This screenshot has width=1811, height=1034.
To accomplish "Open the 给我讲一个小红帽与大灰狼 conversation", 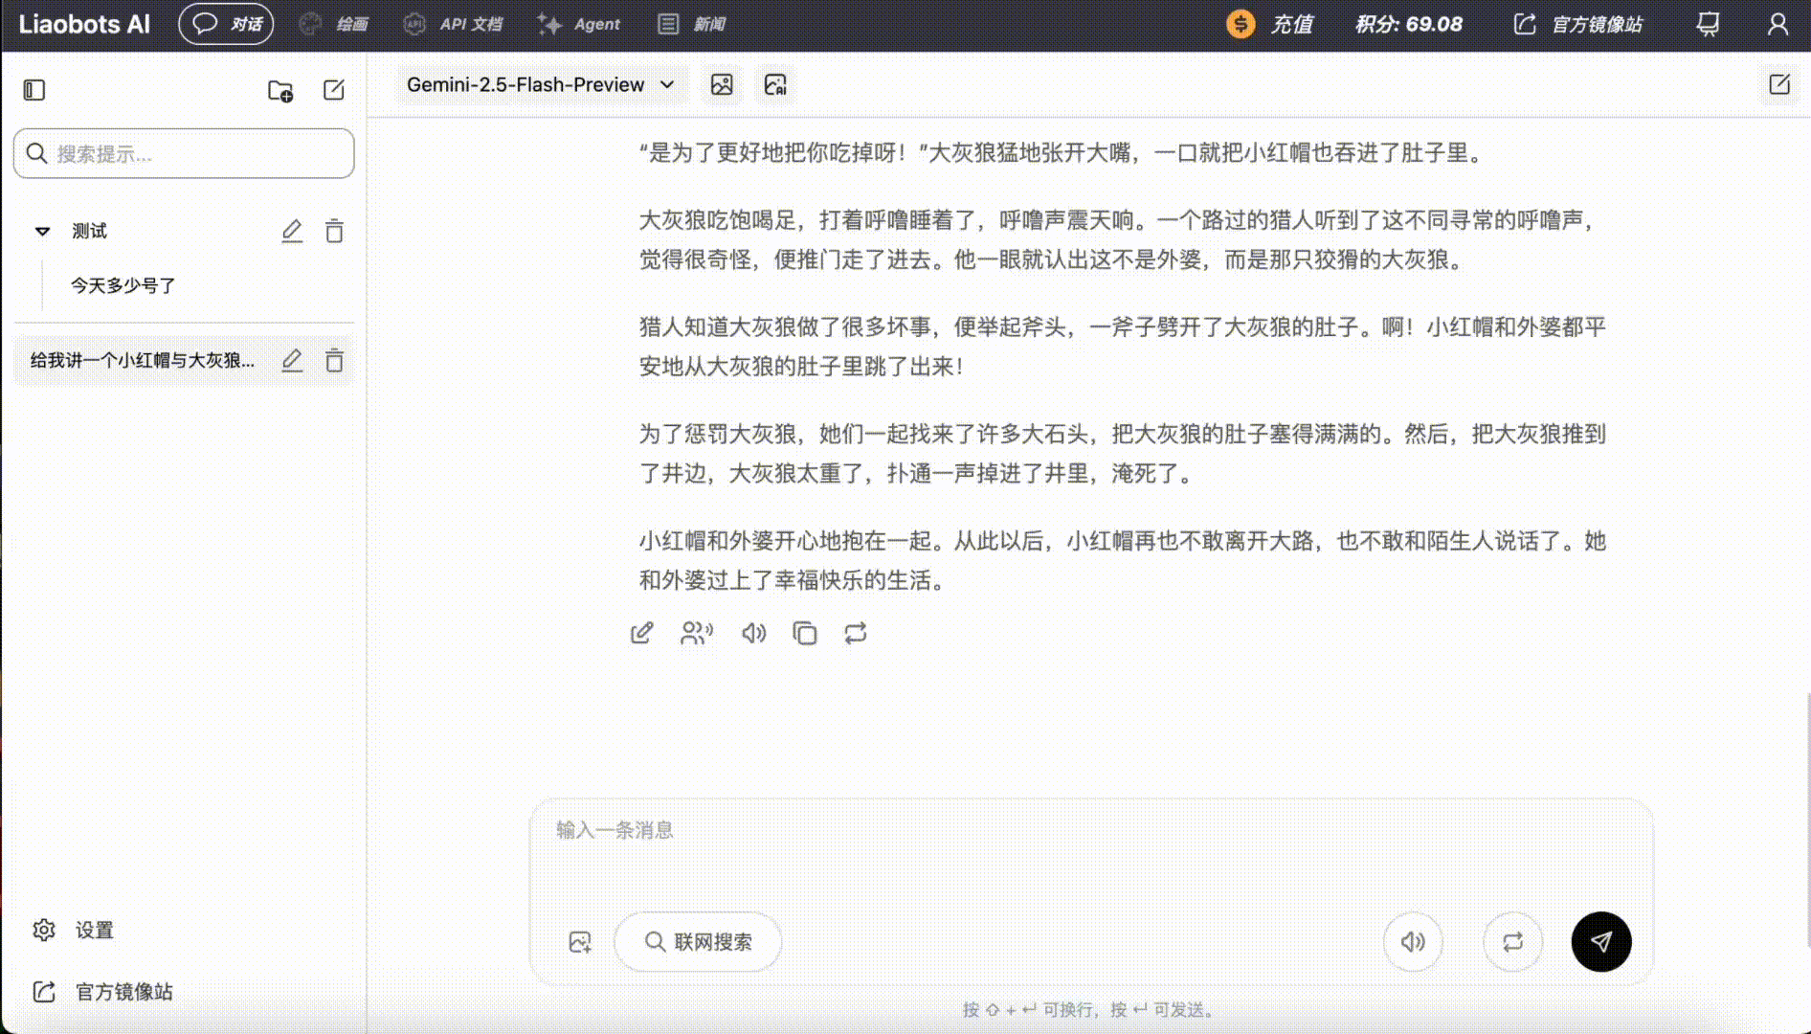I will coord(142,360).
